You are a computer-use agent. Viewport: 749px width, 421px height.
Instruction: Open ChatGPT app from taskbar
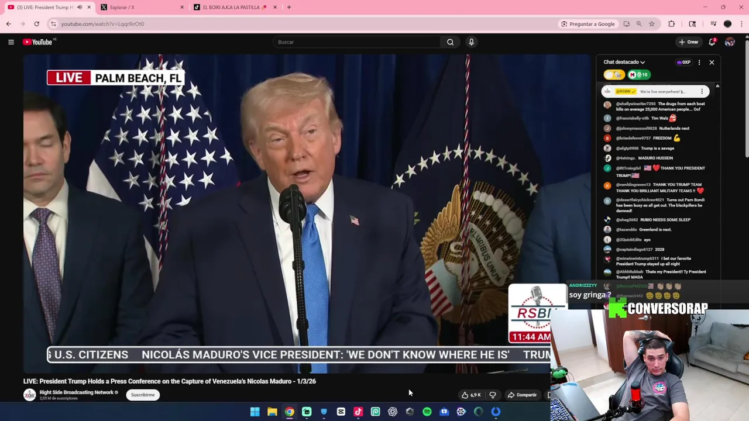pyautogui.click(x=392, y=412)
